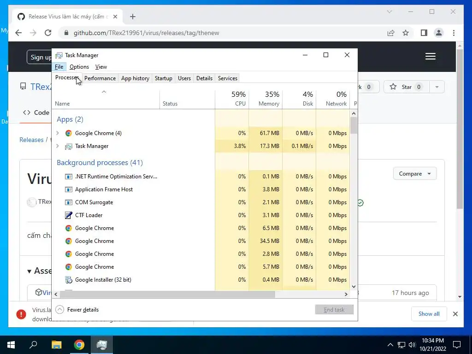Click the End task button
Viewport: 472px width, 354px height.
(334, 310)
